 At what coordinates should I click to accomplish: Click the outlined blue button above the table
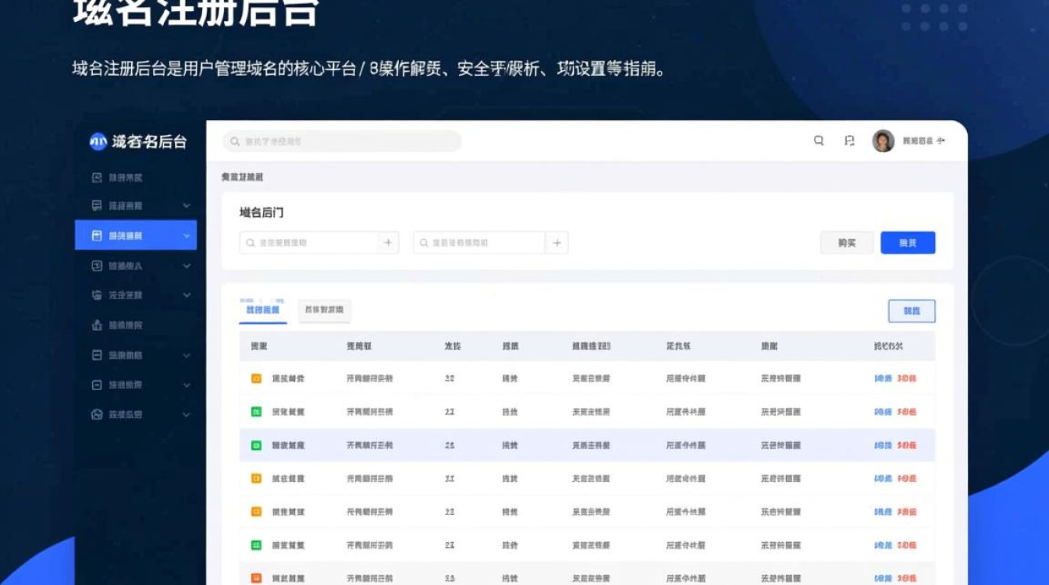coord(911,311)
